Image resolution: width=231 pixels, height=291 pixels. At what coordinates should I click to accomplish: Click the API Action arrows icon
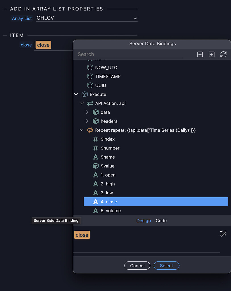(90, 103)
